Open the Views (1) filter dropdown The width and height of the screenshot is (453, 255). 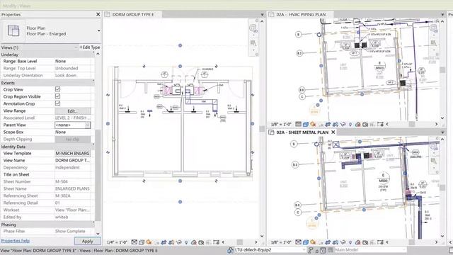point(76,47)
